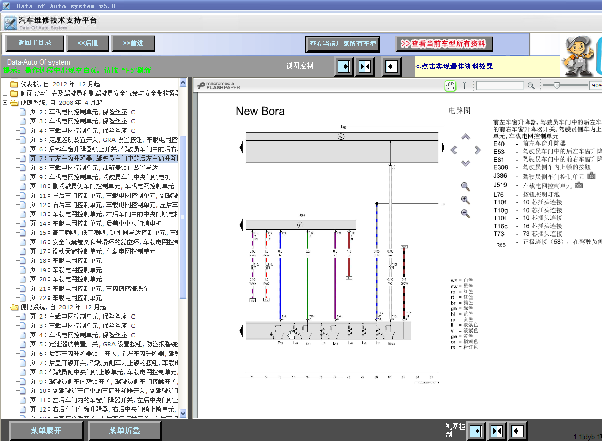Click the 菜单折叠 button
602x441 pixels.
pyautogui.click(x=124, y=431)
